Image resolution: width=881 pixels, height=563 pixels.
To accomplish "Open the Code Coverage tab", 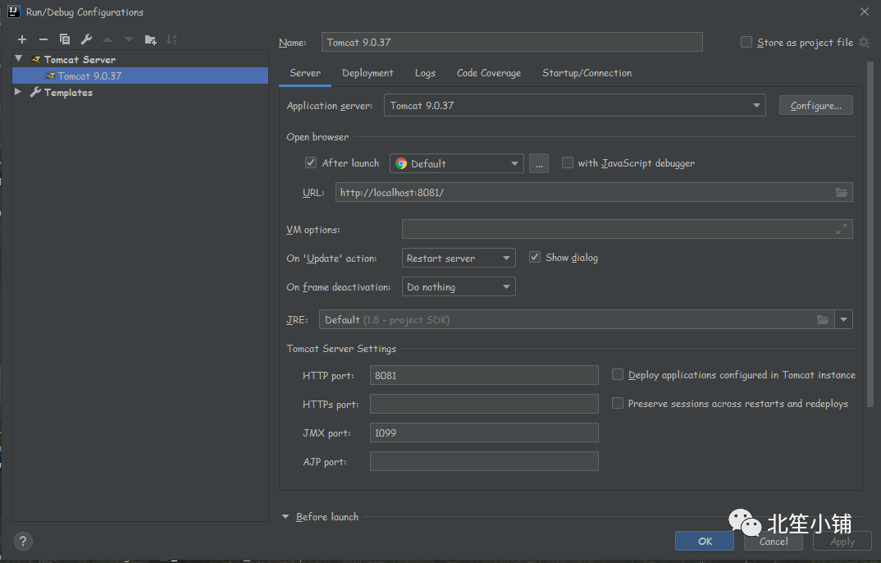I will (488, 73).
